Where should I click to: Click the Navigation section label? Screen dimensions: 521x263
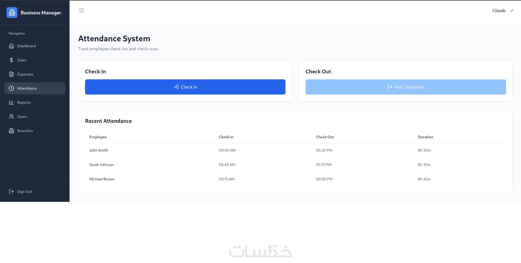click(x=17, y=33)
